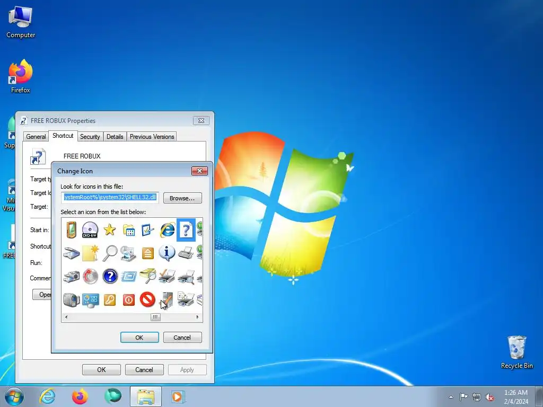This screenshot has height=407, width=543.
Task: Click the icon list scrollbar thumb
Action: click(155, 317)
